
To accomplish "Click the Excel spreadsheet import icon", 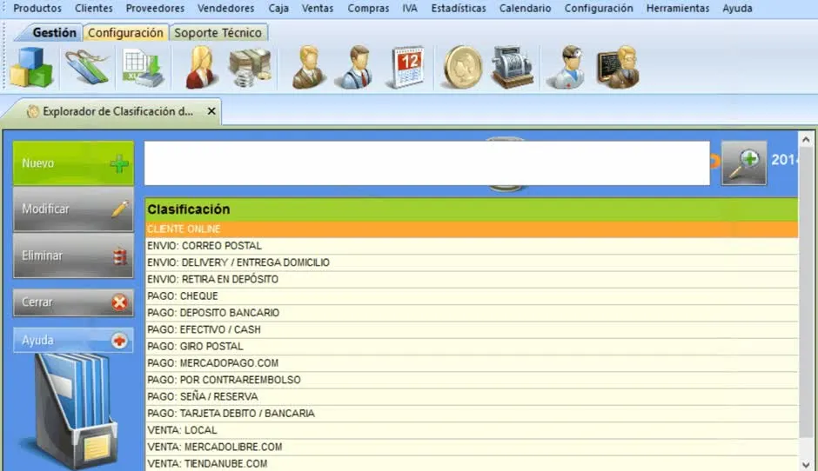I will pos(143,68).
